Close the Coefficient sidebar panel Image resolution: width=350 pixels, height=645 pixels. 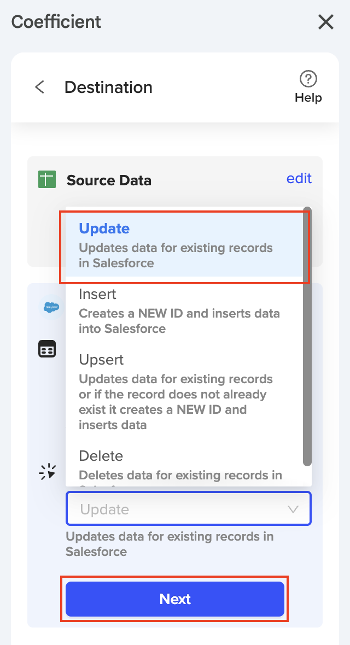coord(326,22)
